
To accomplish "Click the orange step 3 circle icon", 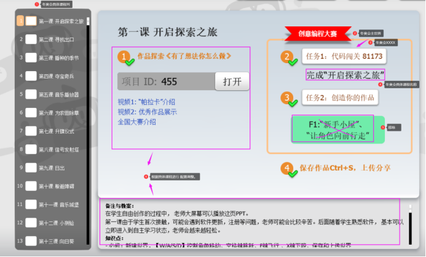I will pyautogui.click(x=287, y=98).
